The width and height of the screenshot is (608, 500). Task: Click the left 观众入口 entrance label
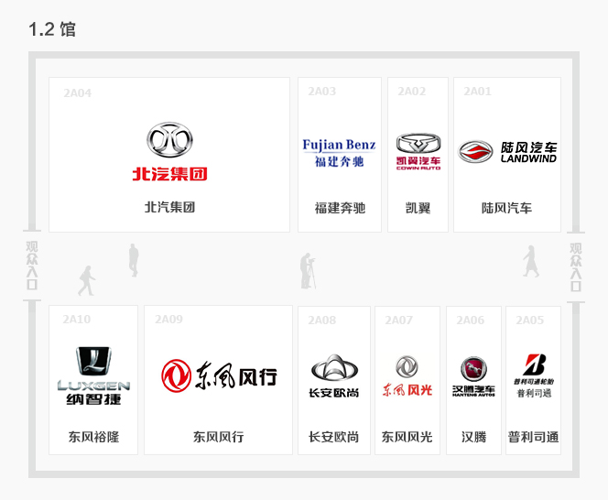[x=32, y=266]
